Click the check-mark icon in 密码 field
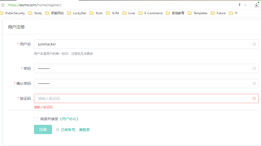The image size is (261, 146). pos(254,68)
